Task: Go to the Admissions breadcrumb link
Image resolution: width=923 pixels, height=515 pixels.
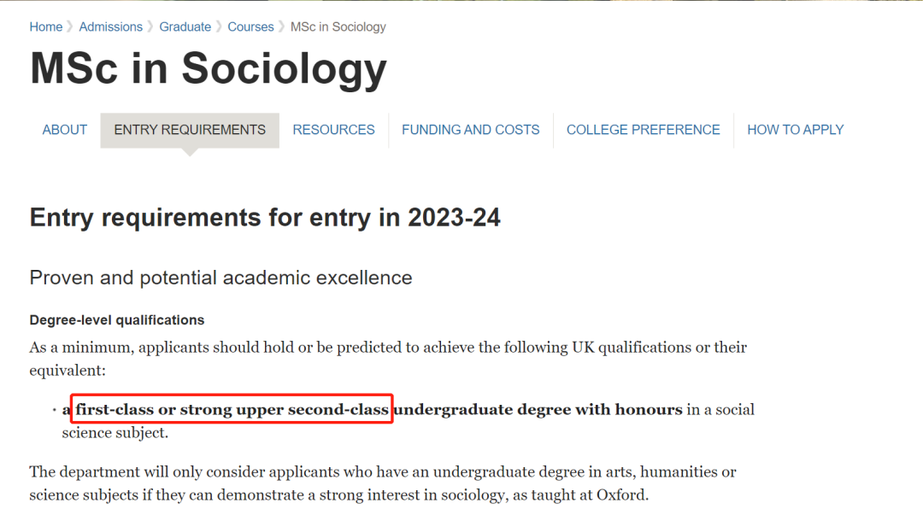Action: (110, 26)
